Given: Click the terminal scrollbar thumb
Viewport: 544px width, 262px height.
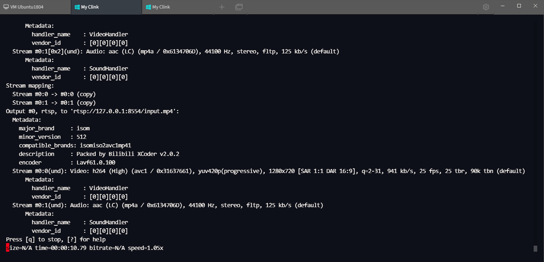Looking at the screenshot, I should (x=535, y=248).
